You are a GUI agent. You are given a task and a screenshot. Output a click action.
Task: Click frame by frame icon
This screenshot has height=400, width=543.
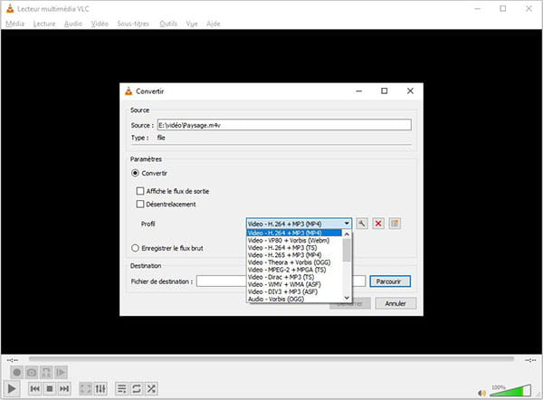61,373
